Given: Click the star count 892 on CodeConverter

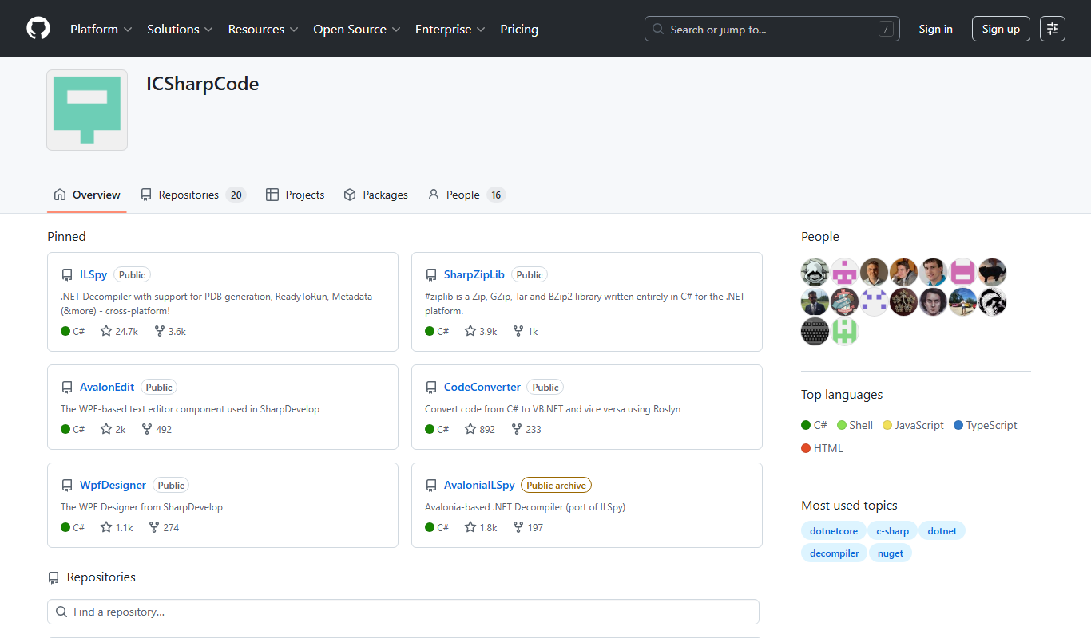Looking at the screenshot, I should pyautogui.click(x=479, y=429).
